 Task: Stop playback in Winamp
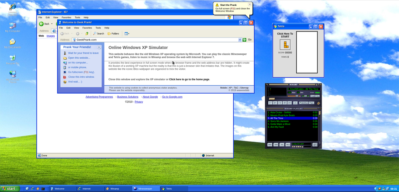[x=285, y=103]
